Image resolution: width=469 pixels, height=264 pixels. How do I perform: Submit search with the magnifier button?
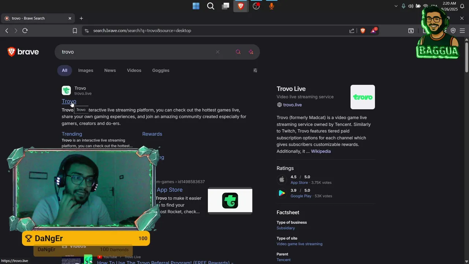click(x=238, y=52)
